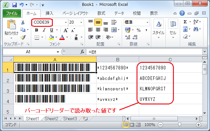Open the CODE39 font name dropdown
The image size is (210, 131).
[x=66, y=22]
